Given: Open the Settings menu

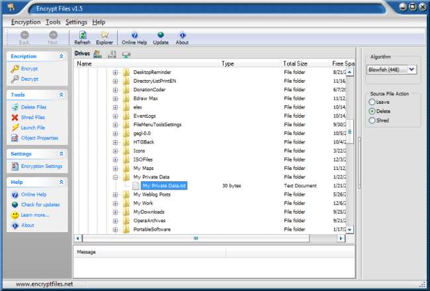Looking at the screenshot, I should coord(76,22).
